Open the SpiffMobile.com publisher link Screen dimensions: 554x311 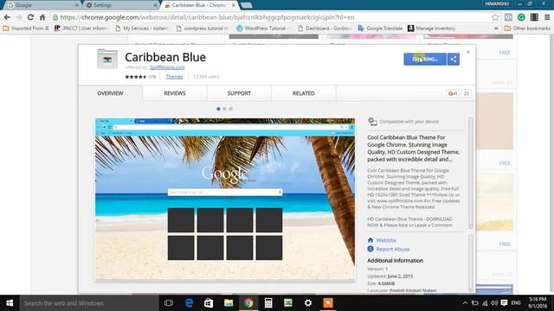pos(167,67)
